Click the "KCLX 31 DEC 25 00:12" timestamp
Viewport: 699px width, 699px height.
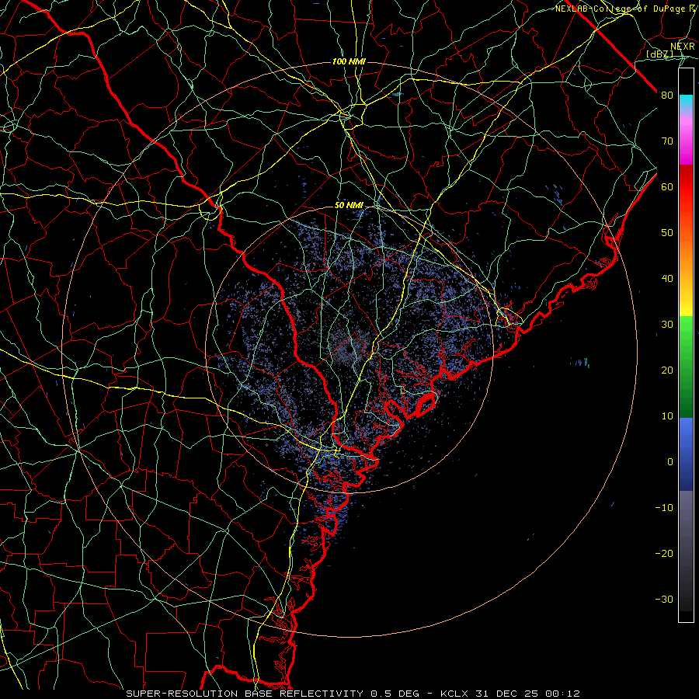coord(510,694)
